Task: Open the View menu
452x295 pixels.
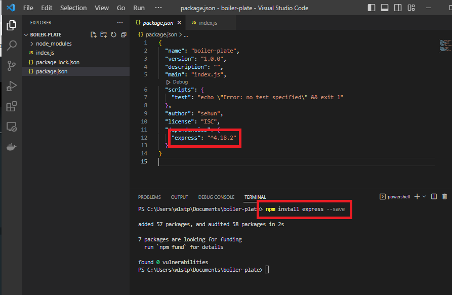Action: pos(102,8)
